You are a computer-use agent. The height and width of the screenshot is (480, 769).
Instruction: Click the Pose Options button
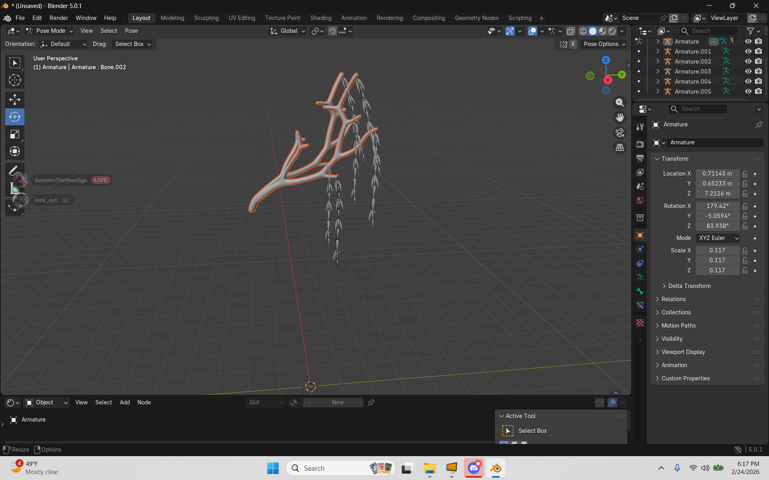click(604, 44)
